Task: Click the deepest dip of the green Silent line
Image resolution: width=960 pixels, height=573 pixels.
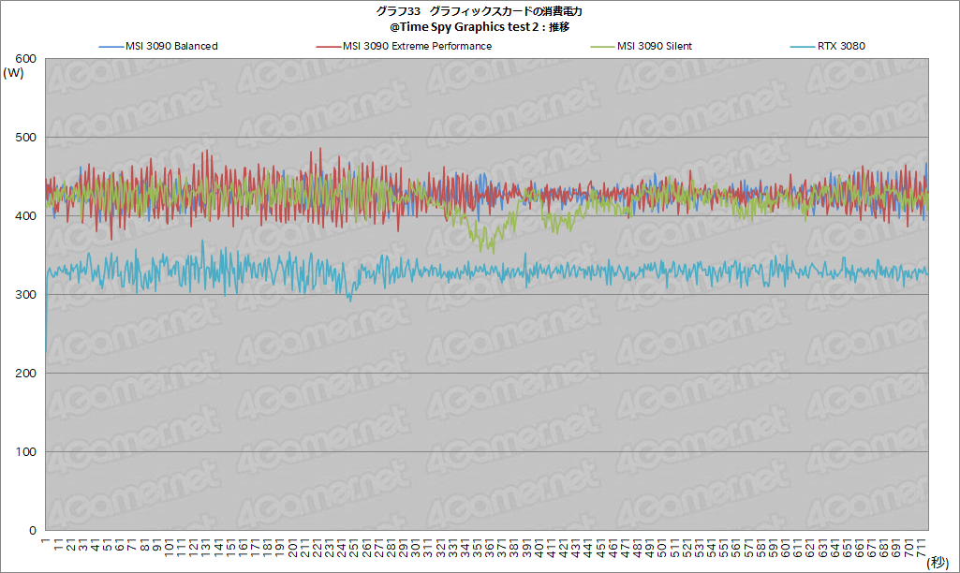Action: pos(494,252)
